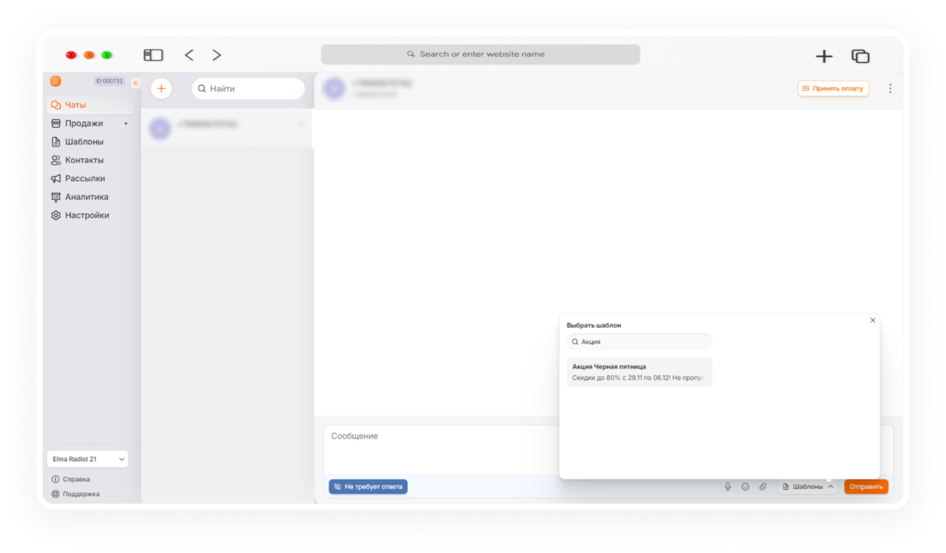Open the three-dot chat options menu
This screenshot has height=553, width=946.
pos(890,89)
